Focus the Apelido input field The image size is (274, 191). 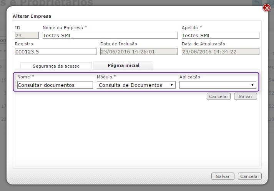[x=220, y=35]
